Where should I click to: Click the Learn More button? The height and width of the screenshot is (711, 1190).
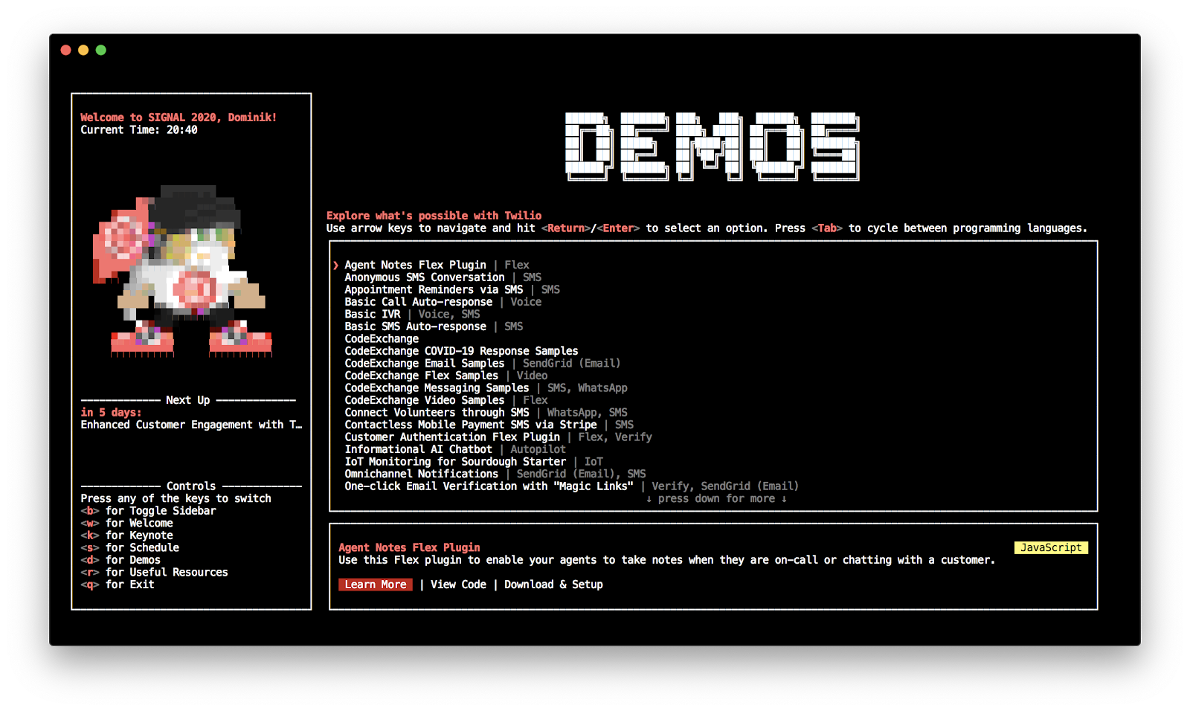pos(376,585)
